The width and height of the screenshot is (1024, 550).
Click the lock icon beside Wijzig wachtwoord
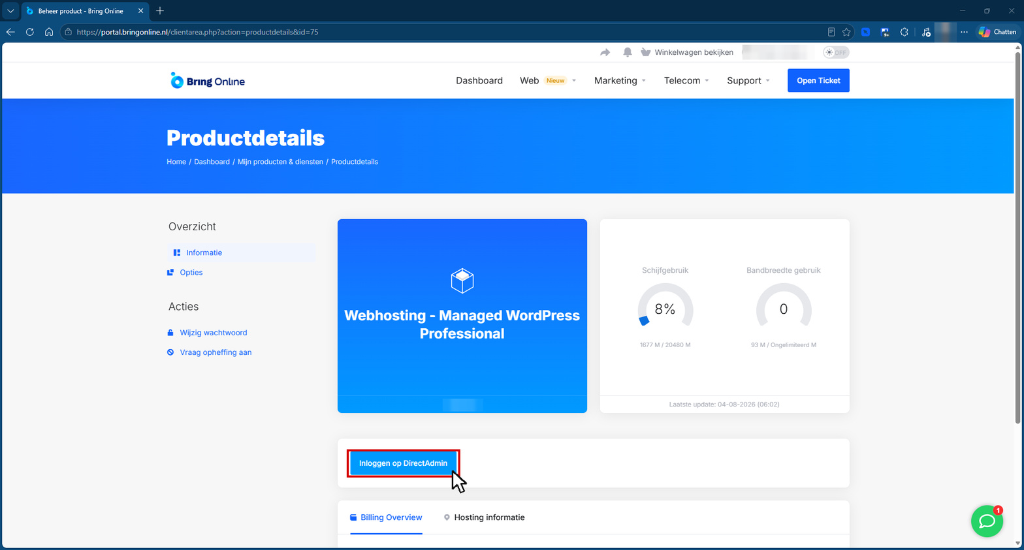pos(170,333)
